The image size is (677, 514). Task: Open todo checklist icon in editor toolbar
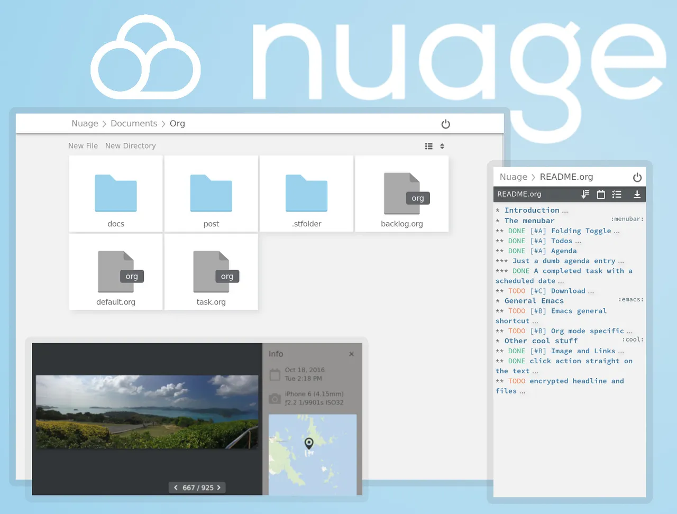tap(617, 194)
